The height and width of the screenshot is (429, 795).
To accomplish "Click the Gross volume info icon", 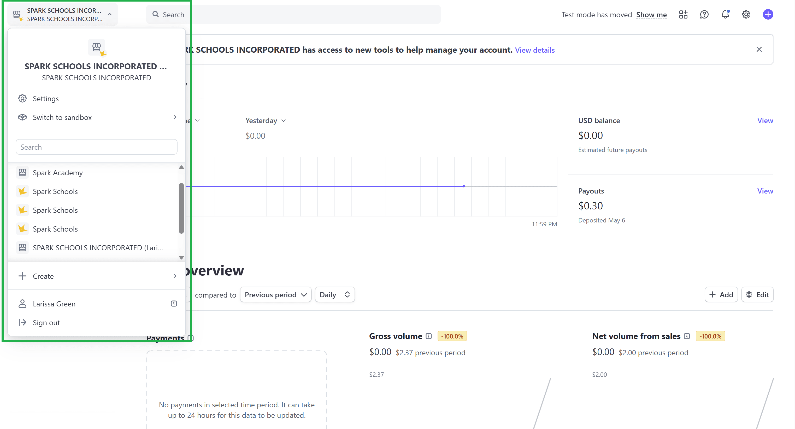I will (429, 336).
